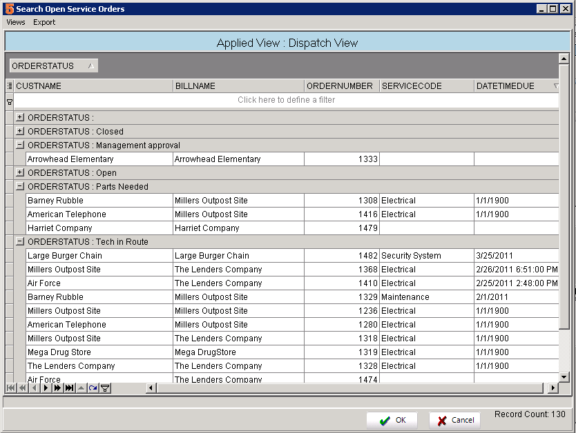Collapse the Parts Needed group
This screenshot has height=433, width=576.
tap(20, 186)
